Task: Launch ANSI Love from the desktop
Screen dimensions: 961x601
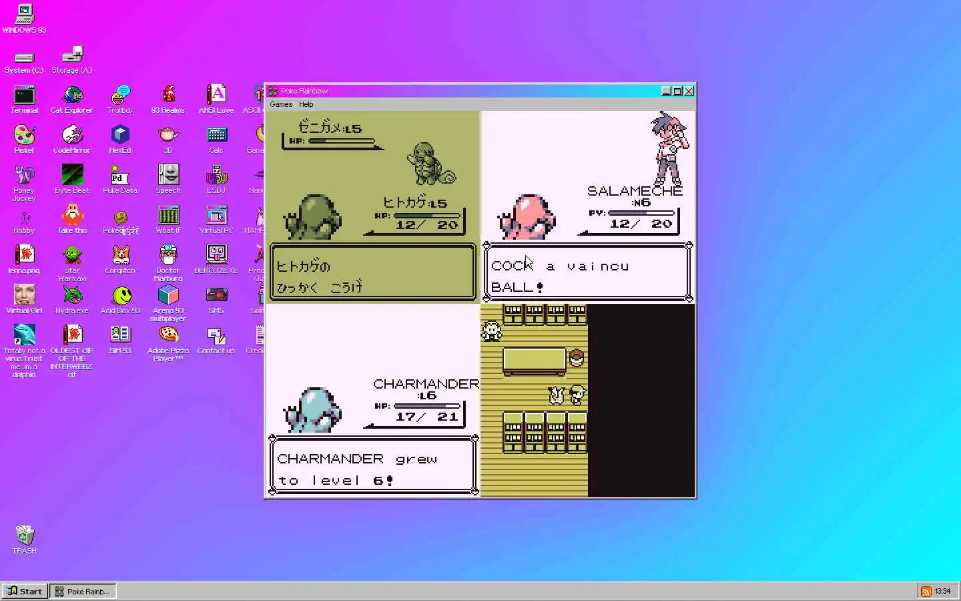Action: pyautogui.click(x=216, y=99)
